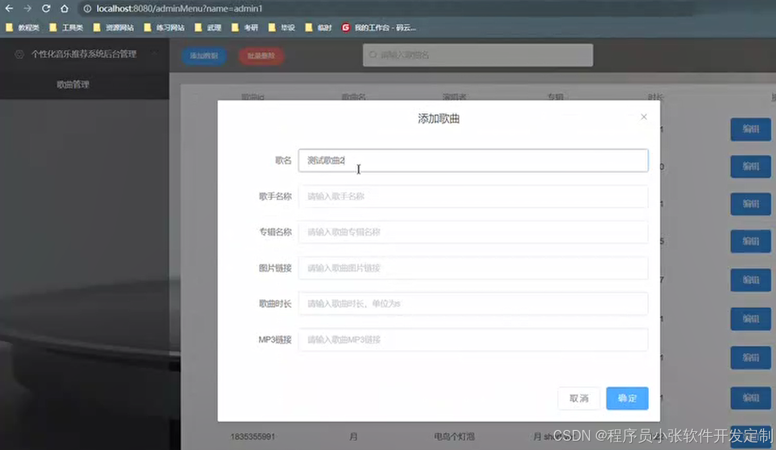The width and height of the screenshot is (776, 450).
Task: Open the 资源网站 bookmark folder
Action: tap(114, 28)
